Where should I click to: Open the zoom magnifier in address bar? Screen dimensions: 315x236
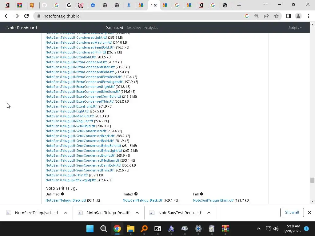256,16
